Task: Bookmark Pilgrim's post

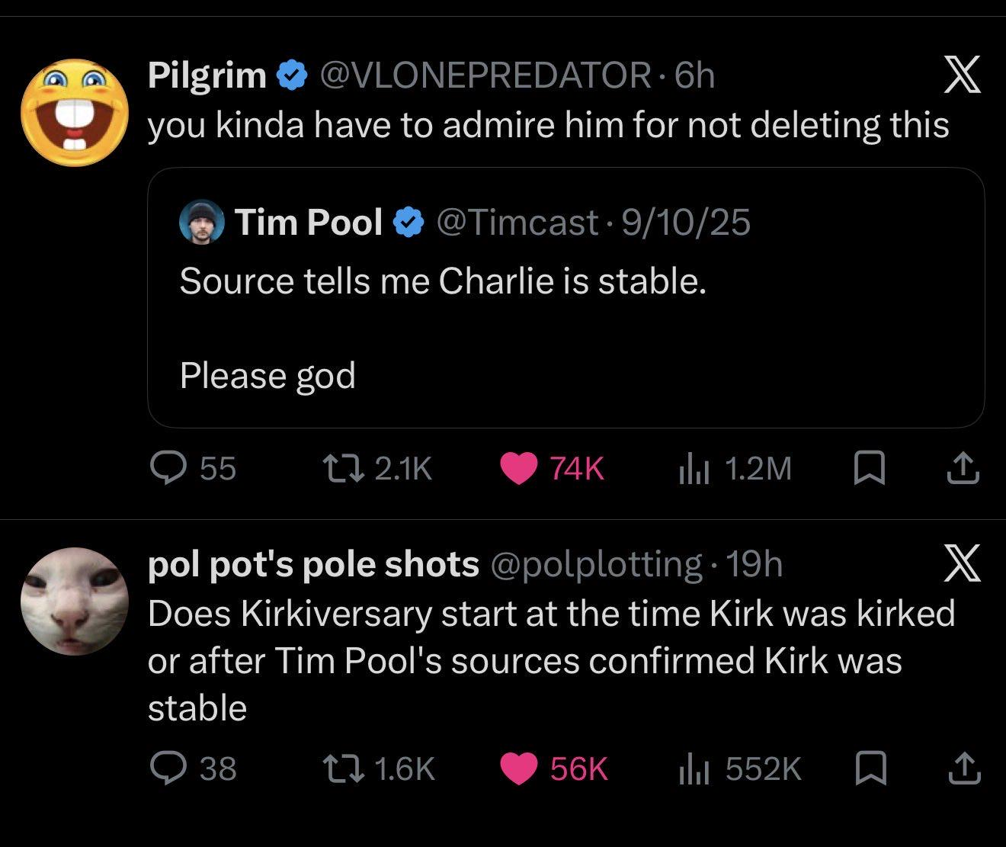Action: tap(870, 468)
